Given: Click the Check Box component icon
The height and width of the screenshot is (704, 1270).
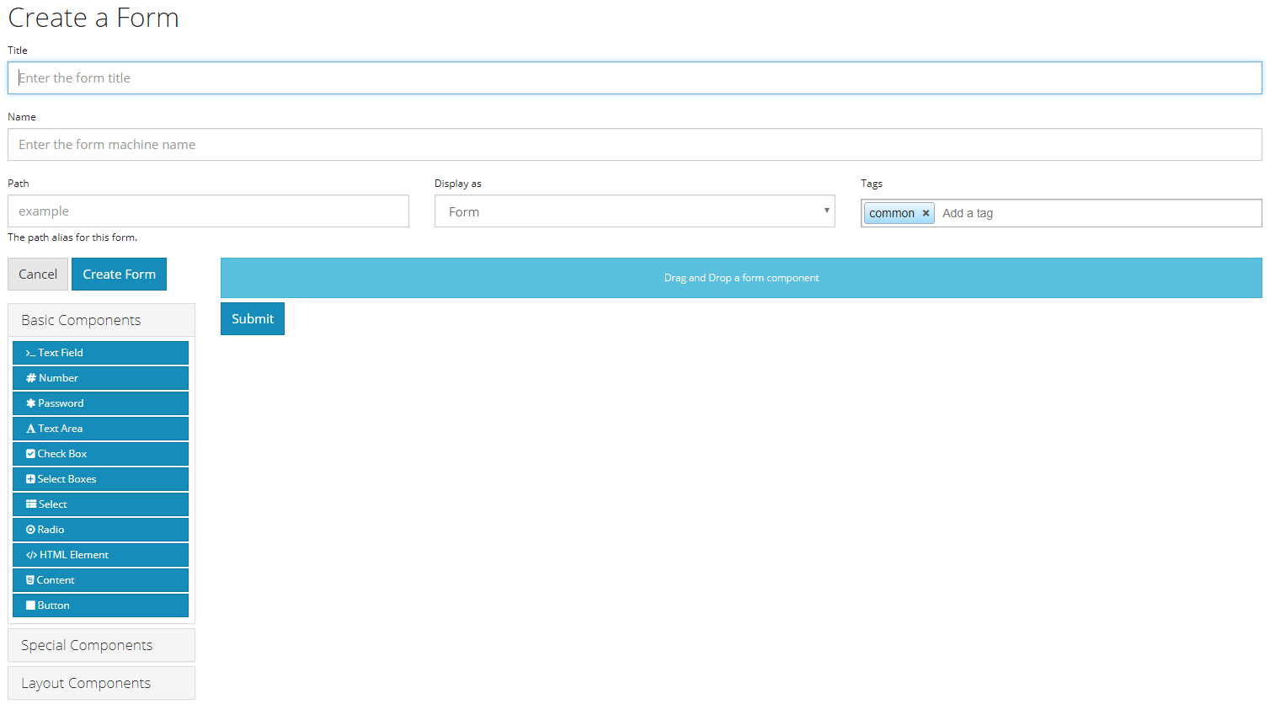Looking at the screenshot, I should pyautogui.click(x=31, y=454).
